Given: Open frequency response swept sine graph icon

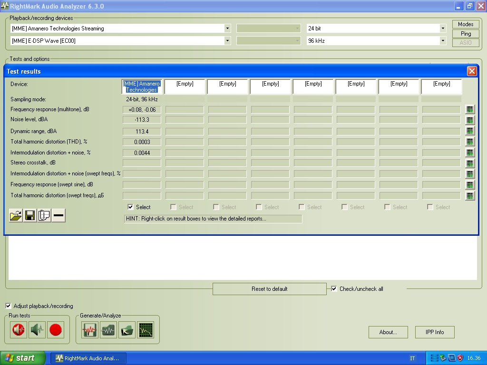Looking at the screenshot, I should pyautogui.click(x=469, y=185).
